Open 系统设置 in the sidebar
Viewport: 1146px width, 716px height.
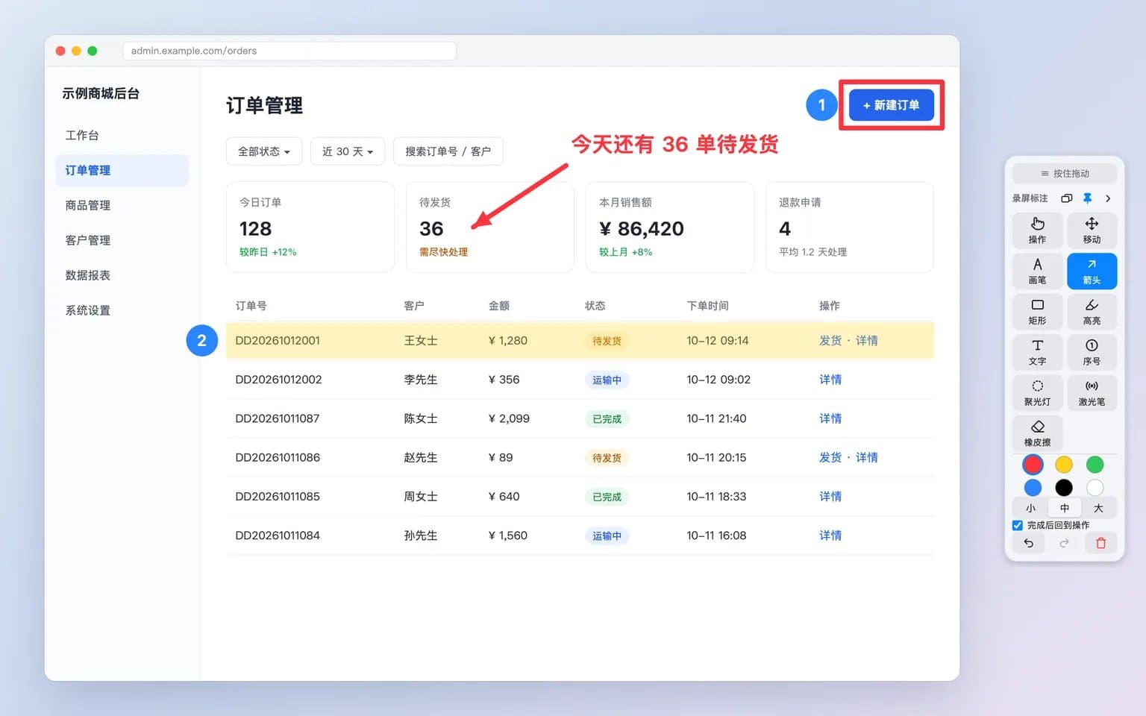point(122,310)
